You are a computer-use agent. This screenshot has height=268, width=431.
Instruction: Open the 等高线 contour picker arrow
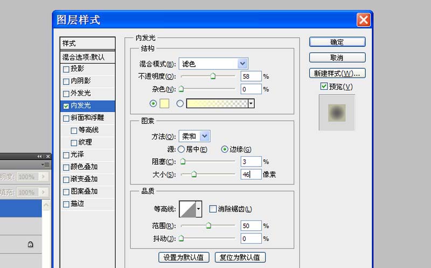198,209
